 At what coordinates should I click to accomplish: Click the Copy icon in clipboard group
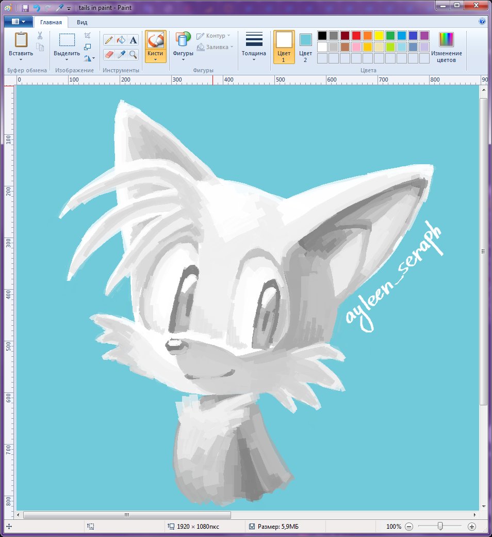click(x=40, y=47)
